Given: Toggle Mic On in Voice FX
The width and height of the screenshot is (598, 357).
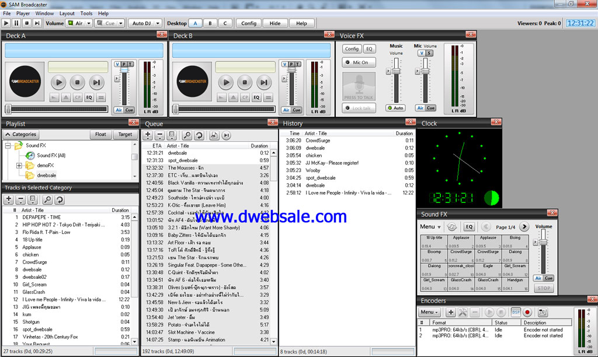Looking at the screenshot, I should 359,62.
